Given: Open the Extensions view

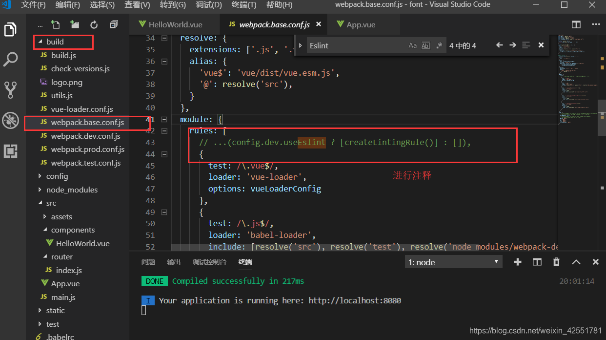Looking at the screenshot, I should click(10, 151).
